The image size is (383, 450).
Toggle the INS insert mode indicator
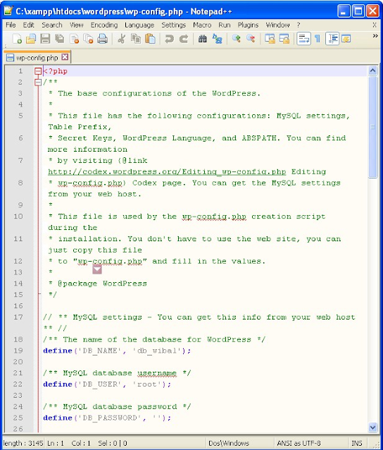tap(357, 443)
